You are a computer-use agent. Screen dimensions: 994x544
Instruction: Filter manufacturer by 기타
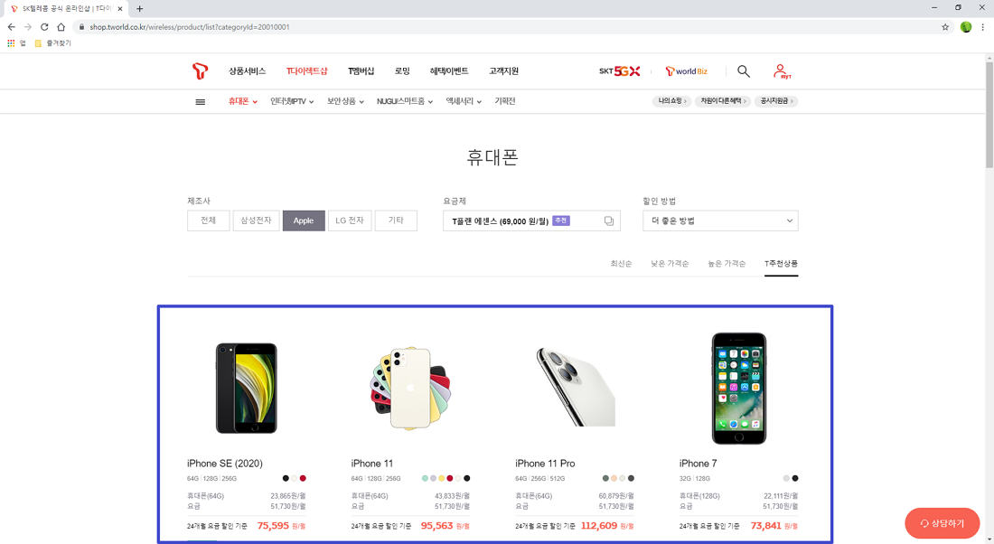[396, 220]
